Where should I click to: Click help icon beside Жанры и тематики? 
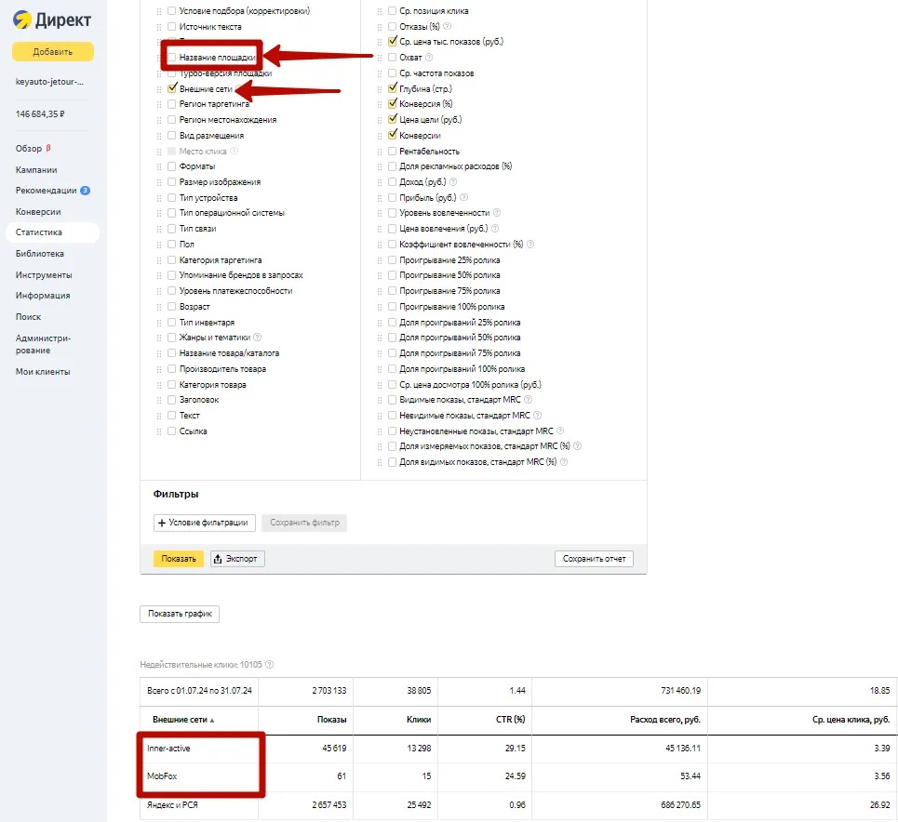pyautogui.click(x=258, y=338)
